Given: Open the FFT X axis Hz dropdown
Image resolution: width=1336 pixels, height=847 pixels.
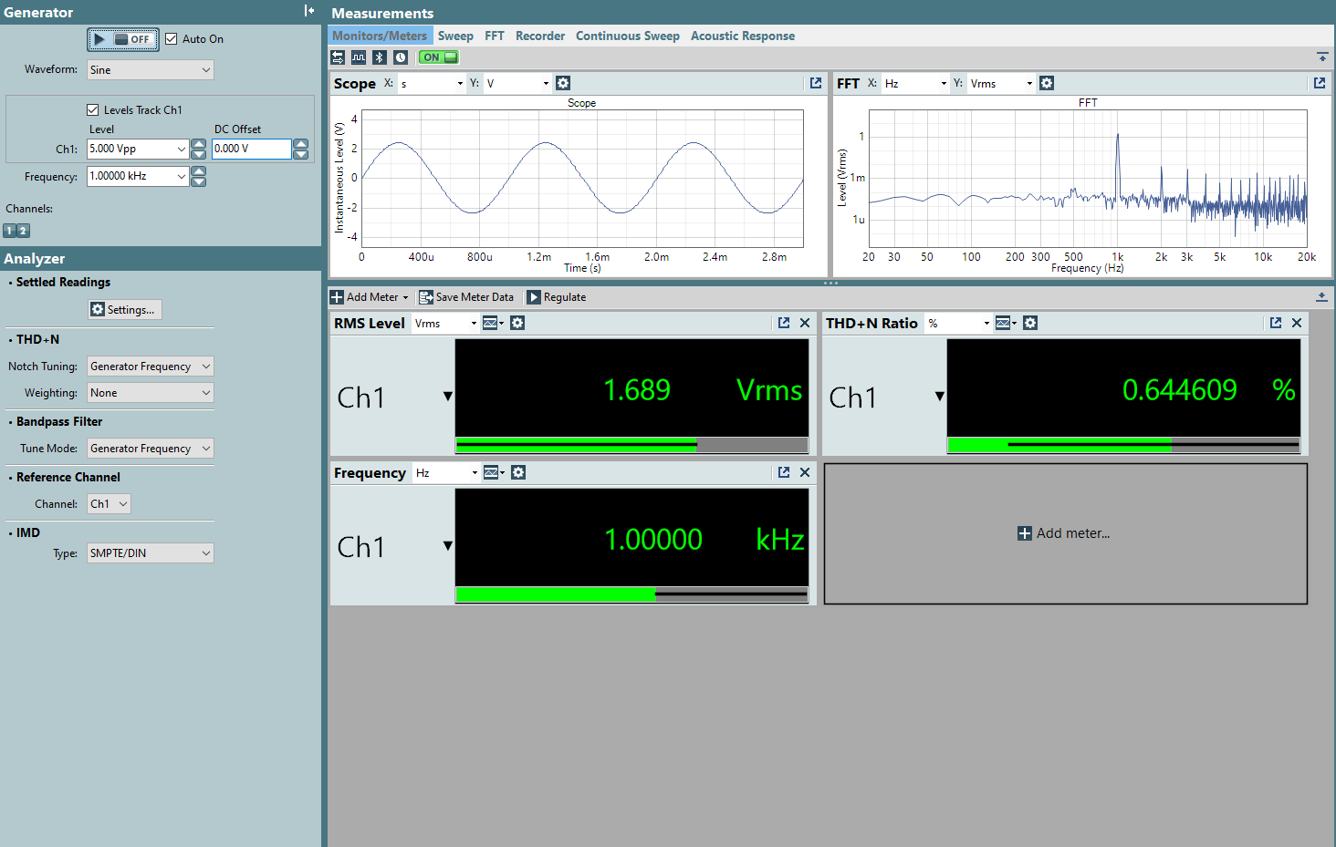Looking at the screenshot, I should pos(915,83).
